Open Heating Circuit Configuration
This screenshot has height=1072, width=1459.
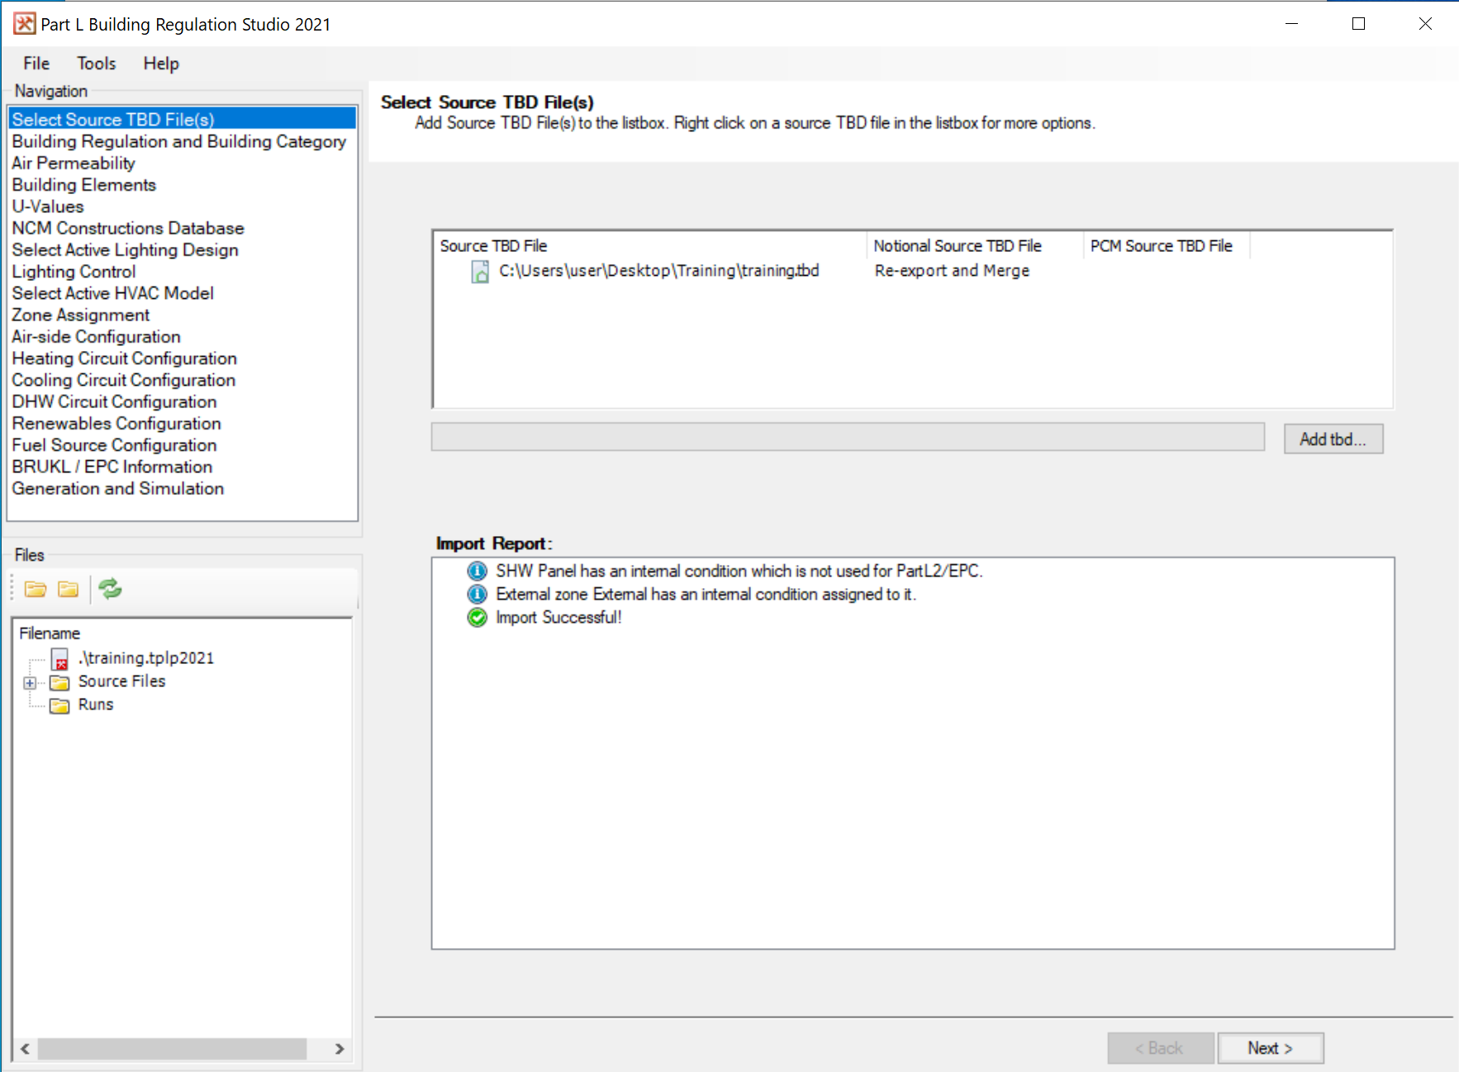(125, 358)
